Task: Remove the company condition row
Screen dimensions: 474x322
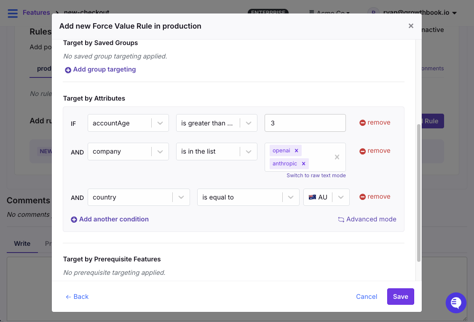Action: tap(375, 151)
